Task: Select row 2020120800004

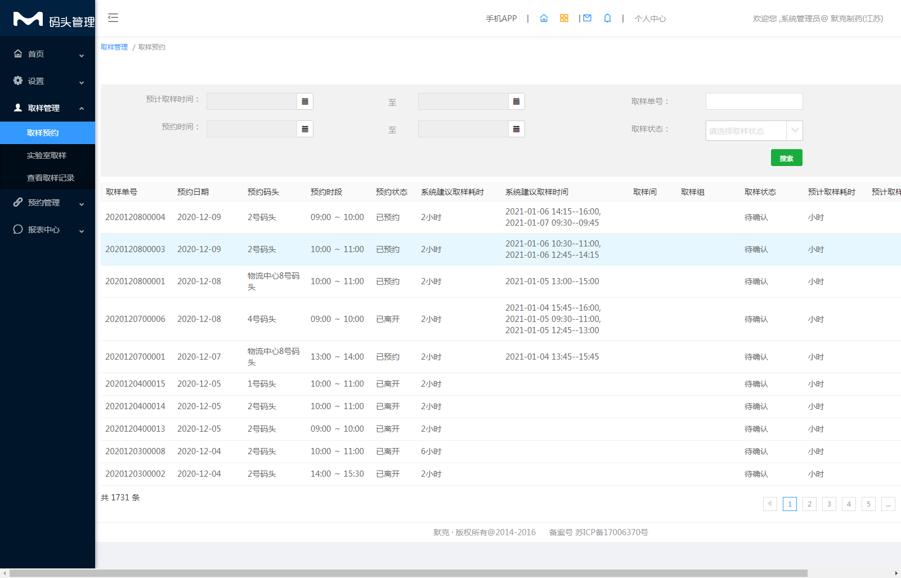Action: coord(501,217)
